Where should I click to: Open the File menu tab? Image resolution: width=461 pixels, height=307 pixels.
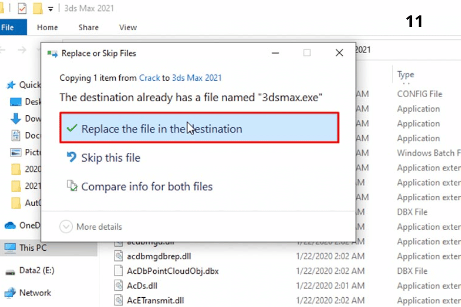pyautogui.click(x=8, y=28)
